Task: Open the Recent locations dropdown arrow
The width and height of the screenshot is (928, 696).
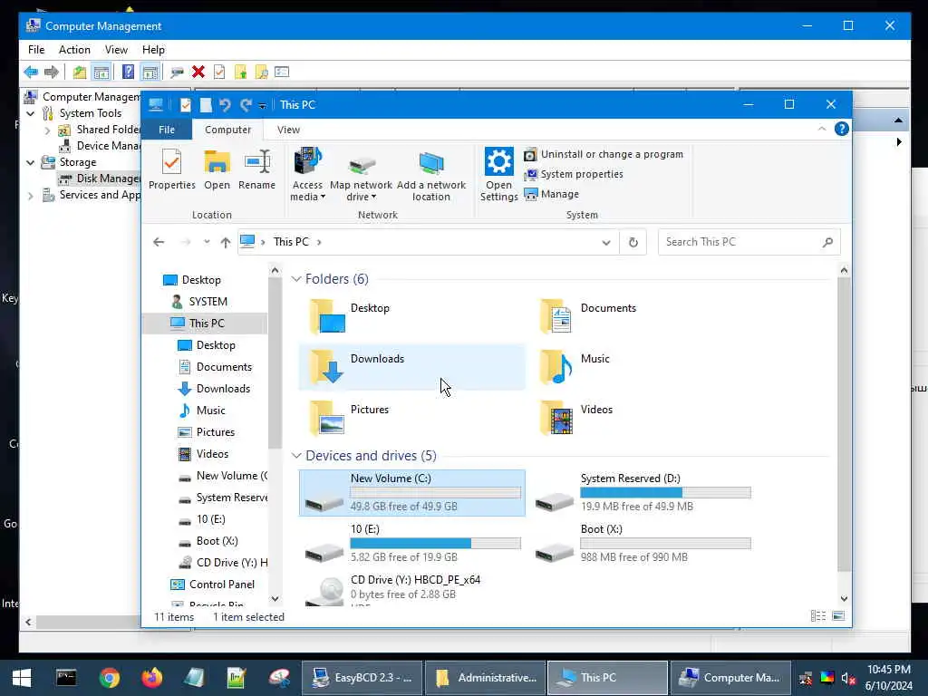Action: pyautogui.click(x=207, y=242)
